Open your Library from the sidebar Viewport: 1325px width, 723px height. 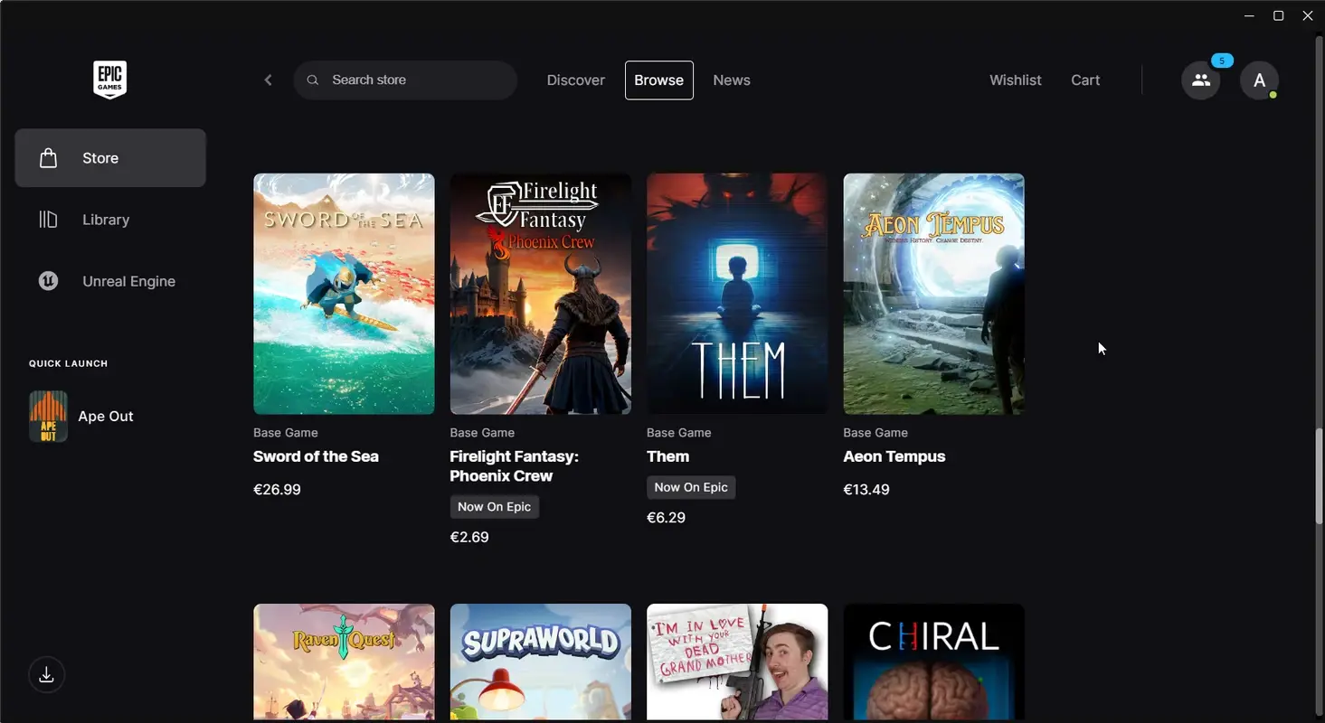[x=105, y=219]
